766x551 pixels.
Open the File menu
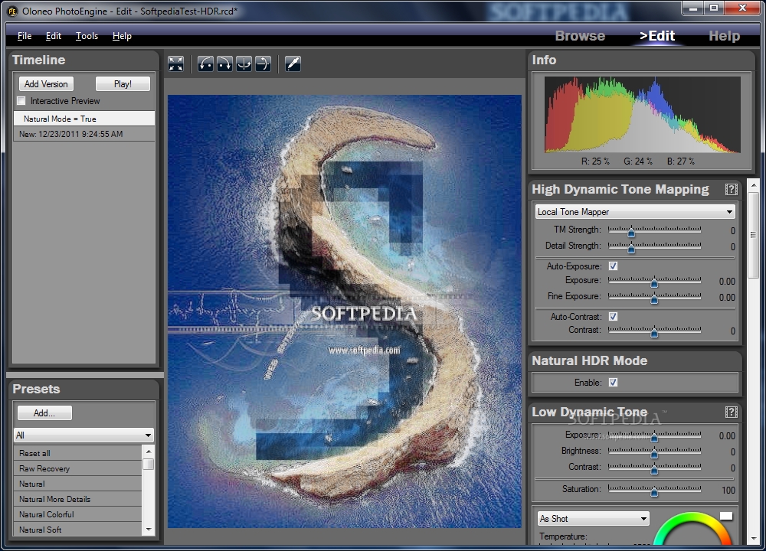(25, 36)
